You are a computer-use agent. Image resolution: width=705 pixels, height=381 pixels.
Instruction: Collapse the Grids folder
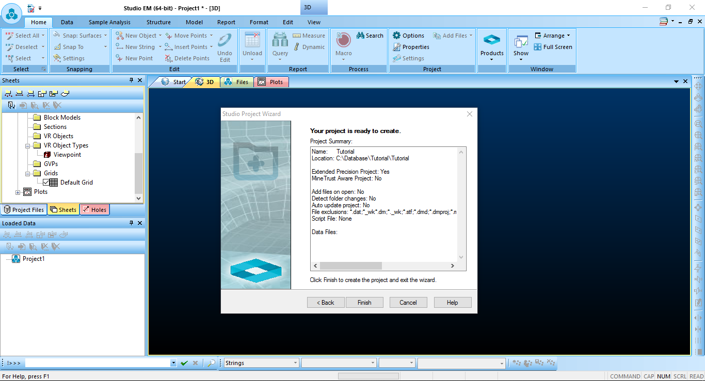[27, 173]
